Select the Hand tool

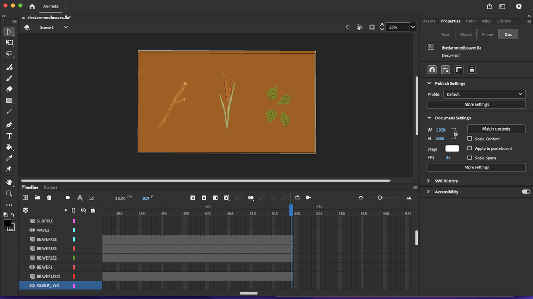click(x=9, y=183)
